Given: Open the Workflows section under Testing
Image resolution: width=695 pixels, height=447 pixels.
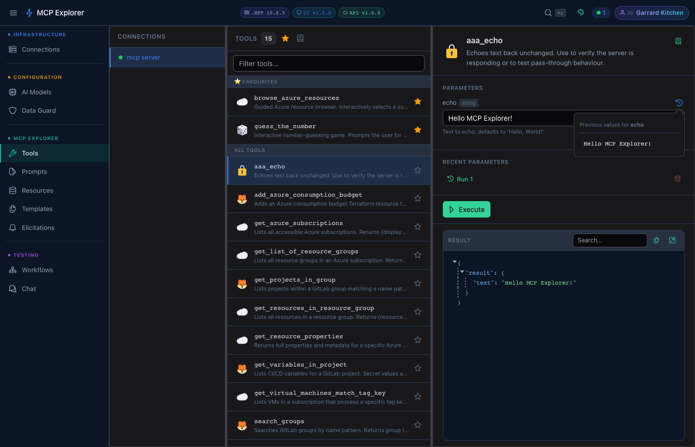Looking at the screenshot, I should click(x=37, y=270).
